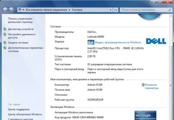174x120 pixels.
Task: Expand the arrow between breadcrumb segments
Action: tap(69, 10)
